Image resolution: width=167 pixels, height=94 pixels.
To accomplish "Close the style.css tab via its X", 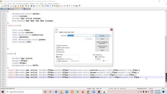I will [x=22, y=9].
